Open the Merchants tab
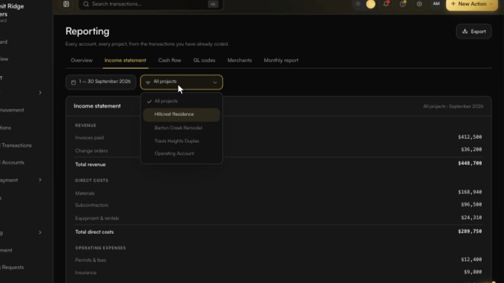This screenshot has height=283, width=504. click(x=240, y=60)
